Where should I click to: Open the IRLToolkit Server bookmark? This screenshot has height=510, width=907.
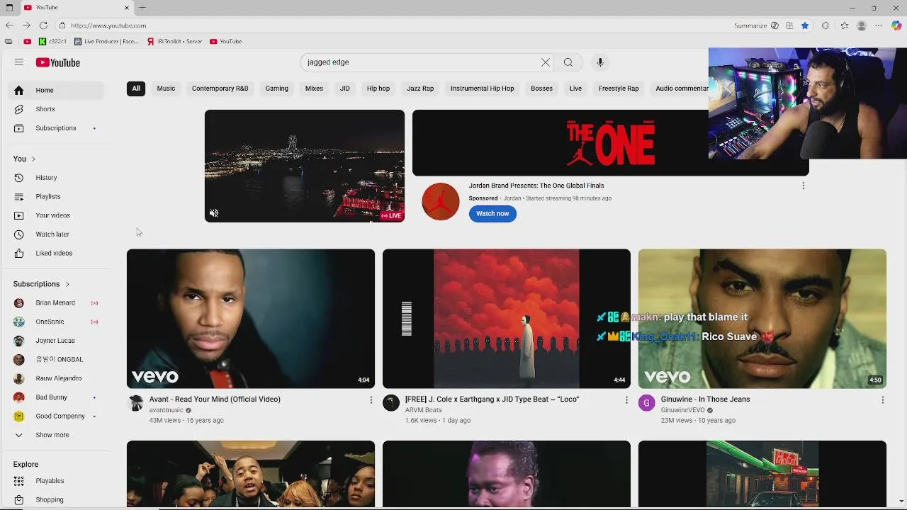coord(175,41)
